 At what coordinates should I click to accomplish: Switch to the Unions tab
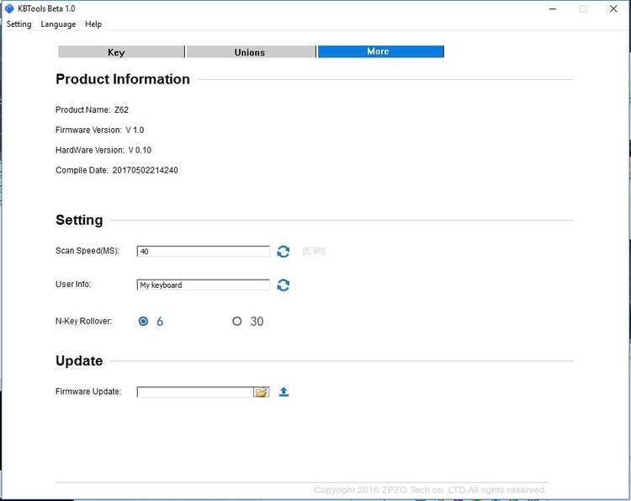click(251, 52)
